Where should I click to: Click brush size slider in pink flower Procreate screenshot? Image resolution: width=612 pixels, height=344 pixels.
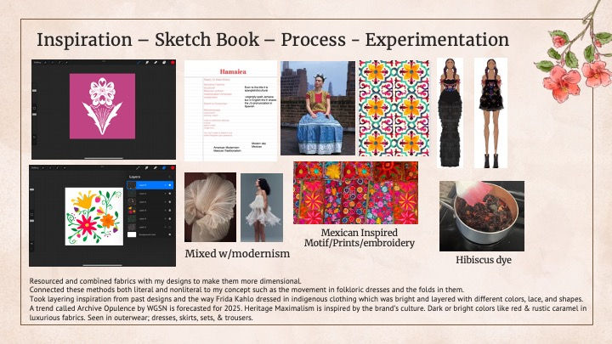coord(34,91)
